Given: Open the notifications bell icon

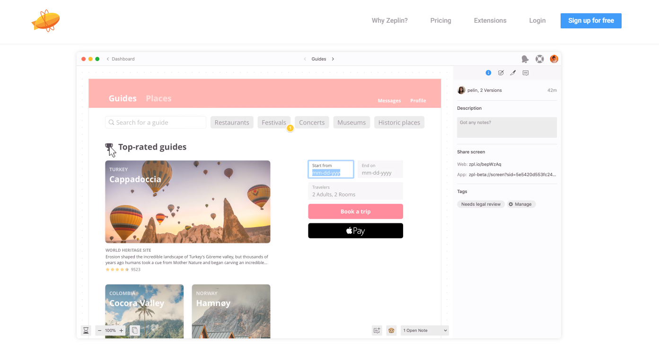Looking at the screenshot, I should [x=525, y=59].
